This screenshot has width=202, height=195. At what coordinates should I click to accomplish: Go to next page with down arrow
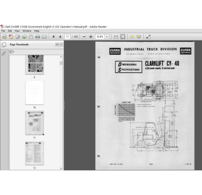[x=60, y=36]
